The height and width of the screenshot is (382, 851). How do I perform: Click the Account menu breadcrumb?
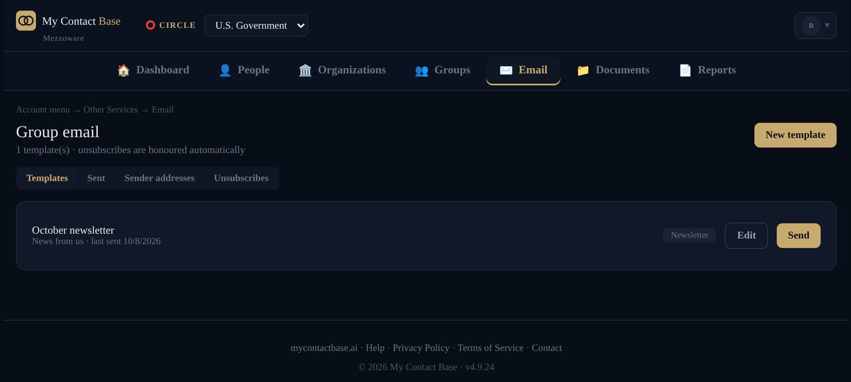coord(43,109)
